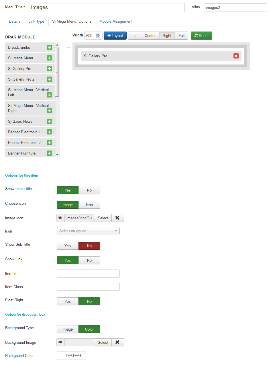
Task: Click the green move icon beside Breadcrumbs
Action: click(x=49, y=48)
